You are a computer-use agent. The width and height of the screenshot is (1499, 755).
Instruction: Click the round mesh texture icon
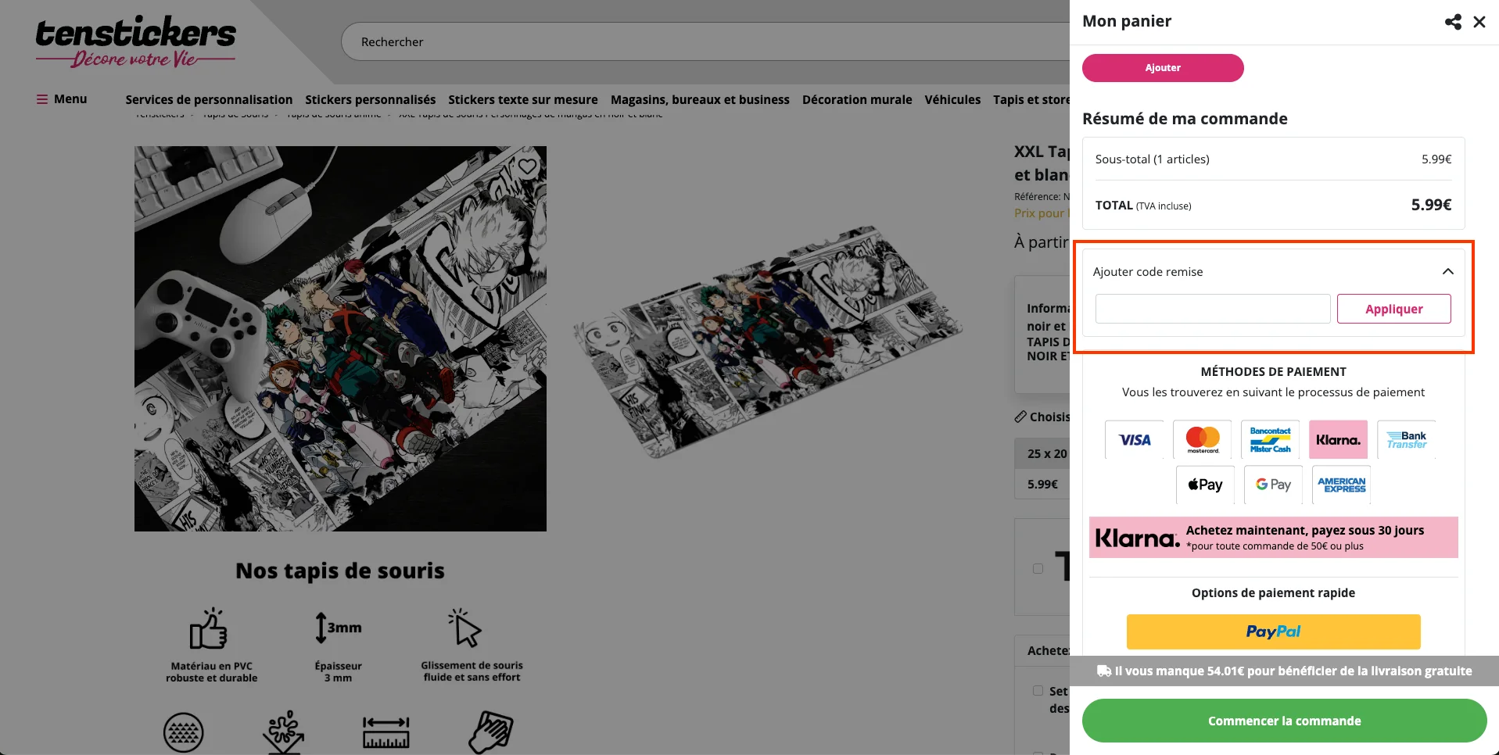pos(184,732)
